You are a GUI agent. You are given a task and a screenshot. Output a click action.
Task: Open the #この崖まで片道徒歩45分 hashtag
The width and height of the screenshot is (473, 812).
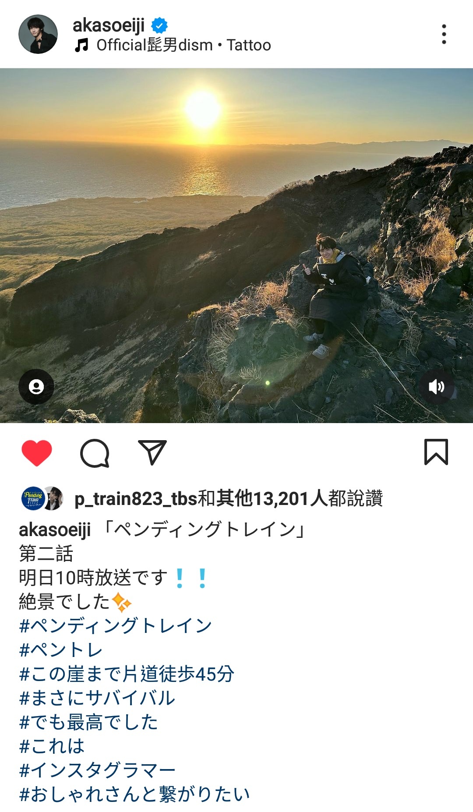coord(127,674)
